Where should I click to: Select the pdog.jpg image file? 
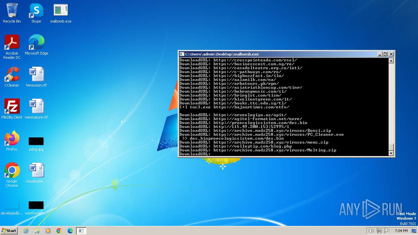click(x=36, y=144)
